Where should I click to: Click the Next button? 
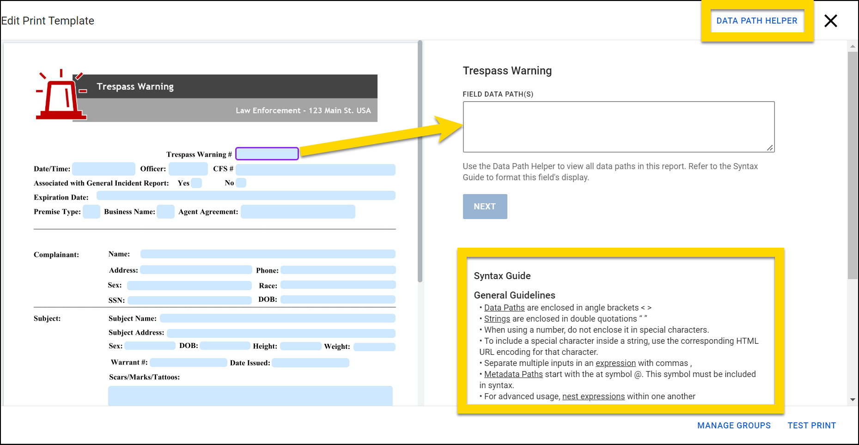tap(485, 207)
